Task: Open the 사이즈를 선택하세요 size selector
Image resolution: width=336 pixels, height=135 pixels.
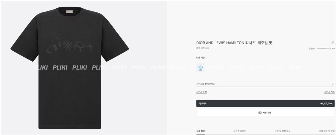Action: pyautogui.click(x=265, y=84)
